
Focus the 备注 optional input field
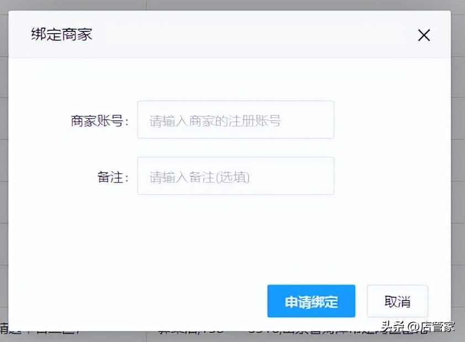(x=235, y=177)
